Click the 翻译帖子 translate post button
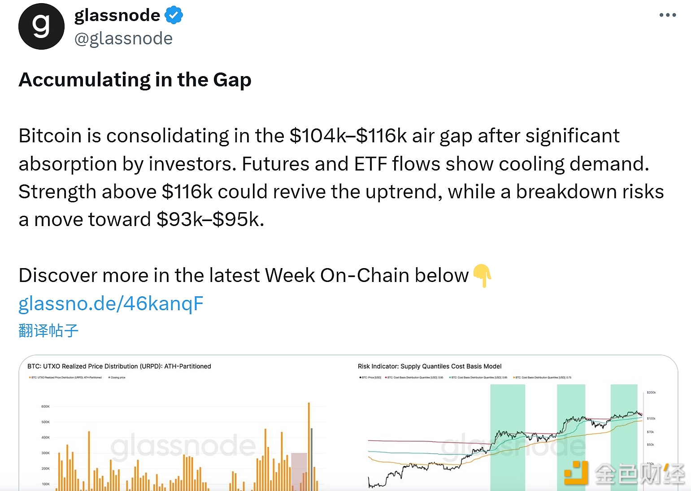This screenshot has width=691, height=491. pos(48,331)
